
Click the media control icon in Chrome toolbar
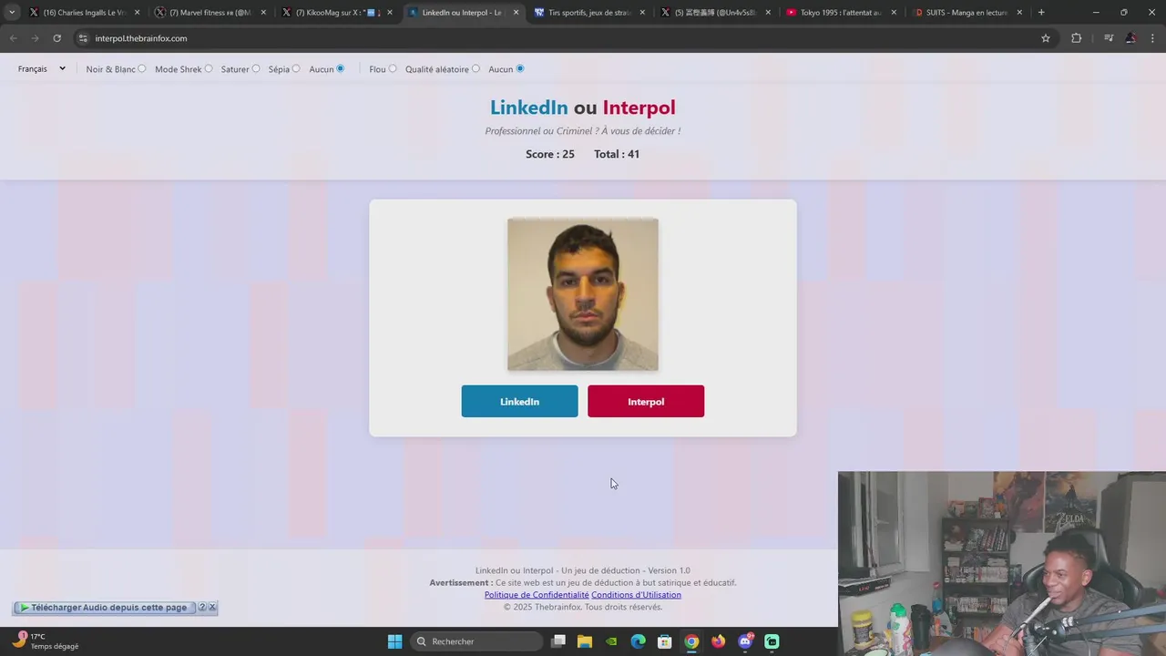(x=1109, y=38)
